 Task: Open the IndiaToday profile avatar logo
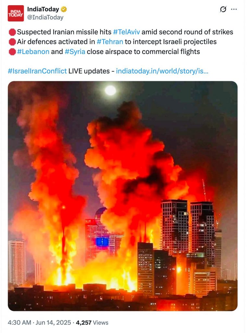(x=16, y=13)
